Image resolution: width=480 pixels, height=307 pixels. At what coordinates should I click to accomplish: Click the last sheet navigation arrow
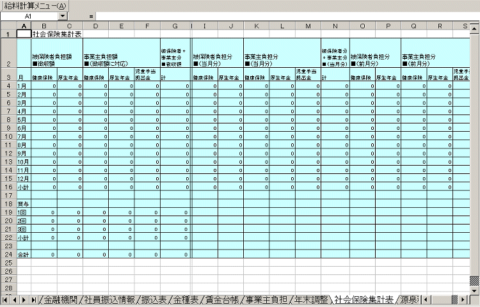(x=33, y=299)
